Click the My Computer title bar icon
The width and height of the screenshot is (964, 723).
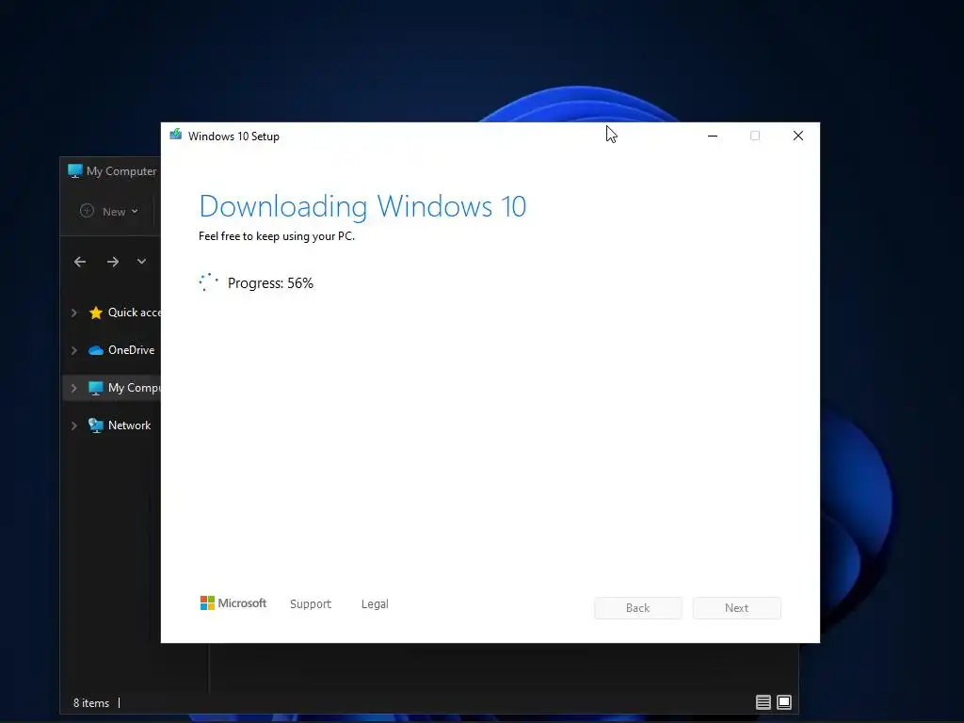coord(75,171)
